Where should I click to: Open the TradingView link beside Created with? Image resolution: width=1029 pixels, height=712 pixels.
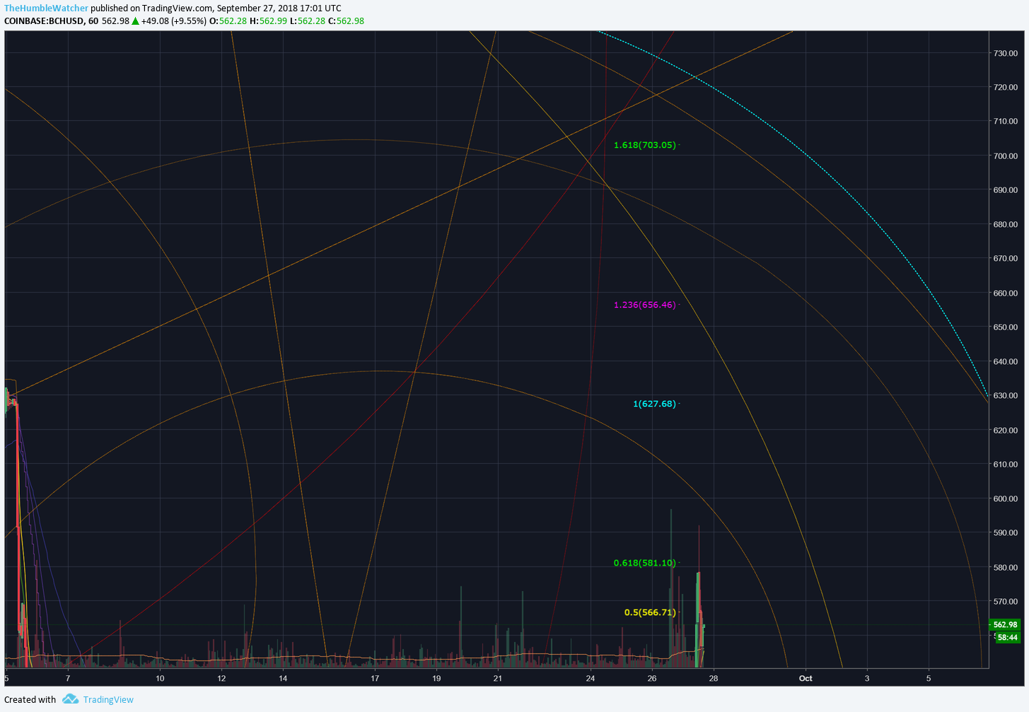pos(108,699)
